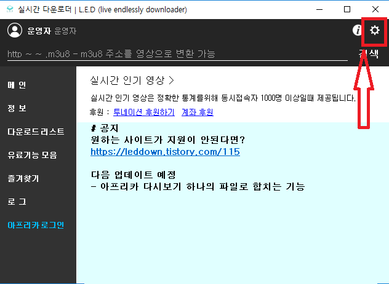The width and height of the screenshot is (389, 284).
Task: Expand 실시간 인기 영상 chevron heading
Action: click(132, 81)
